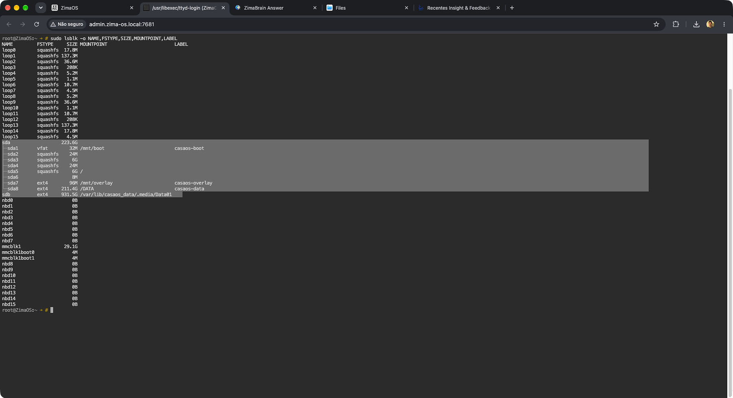Click the nbd0 device row
The image size is (733, 398).
click(x=40, y=200)
